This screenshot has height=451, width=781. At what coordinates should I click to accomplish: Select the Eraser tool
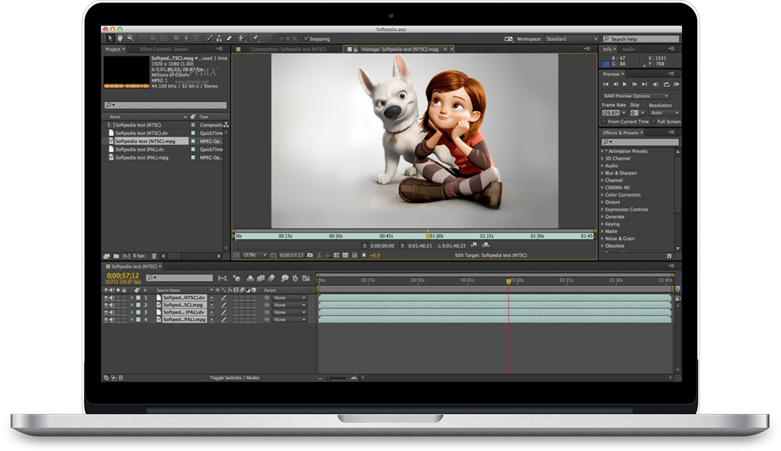(230, 38)
